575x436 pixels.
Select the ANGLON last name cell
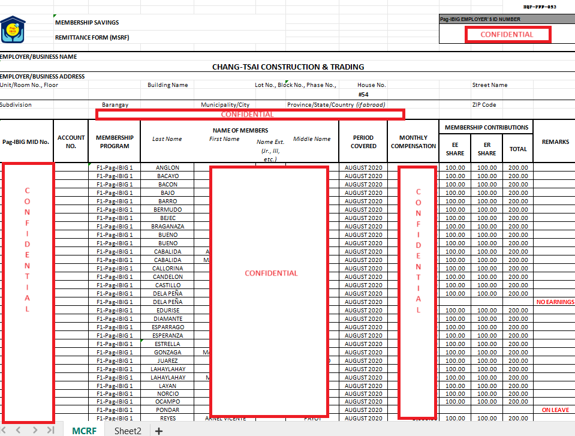coord(168,167)
